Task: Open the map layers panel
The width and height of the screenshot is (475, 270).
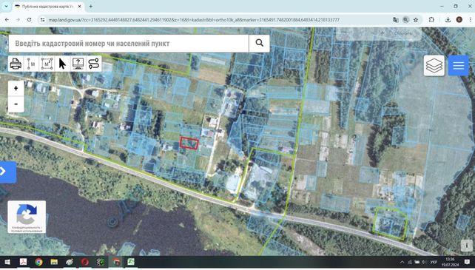Action: click(434, 65)
